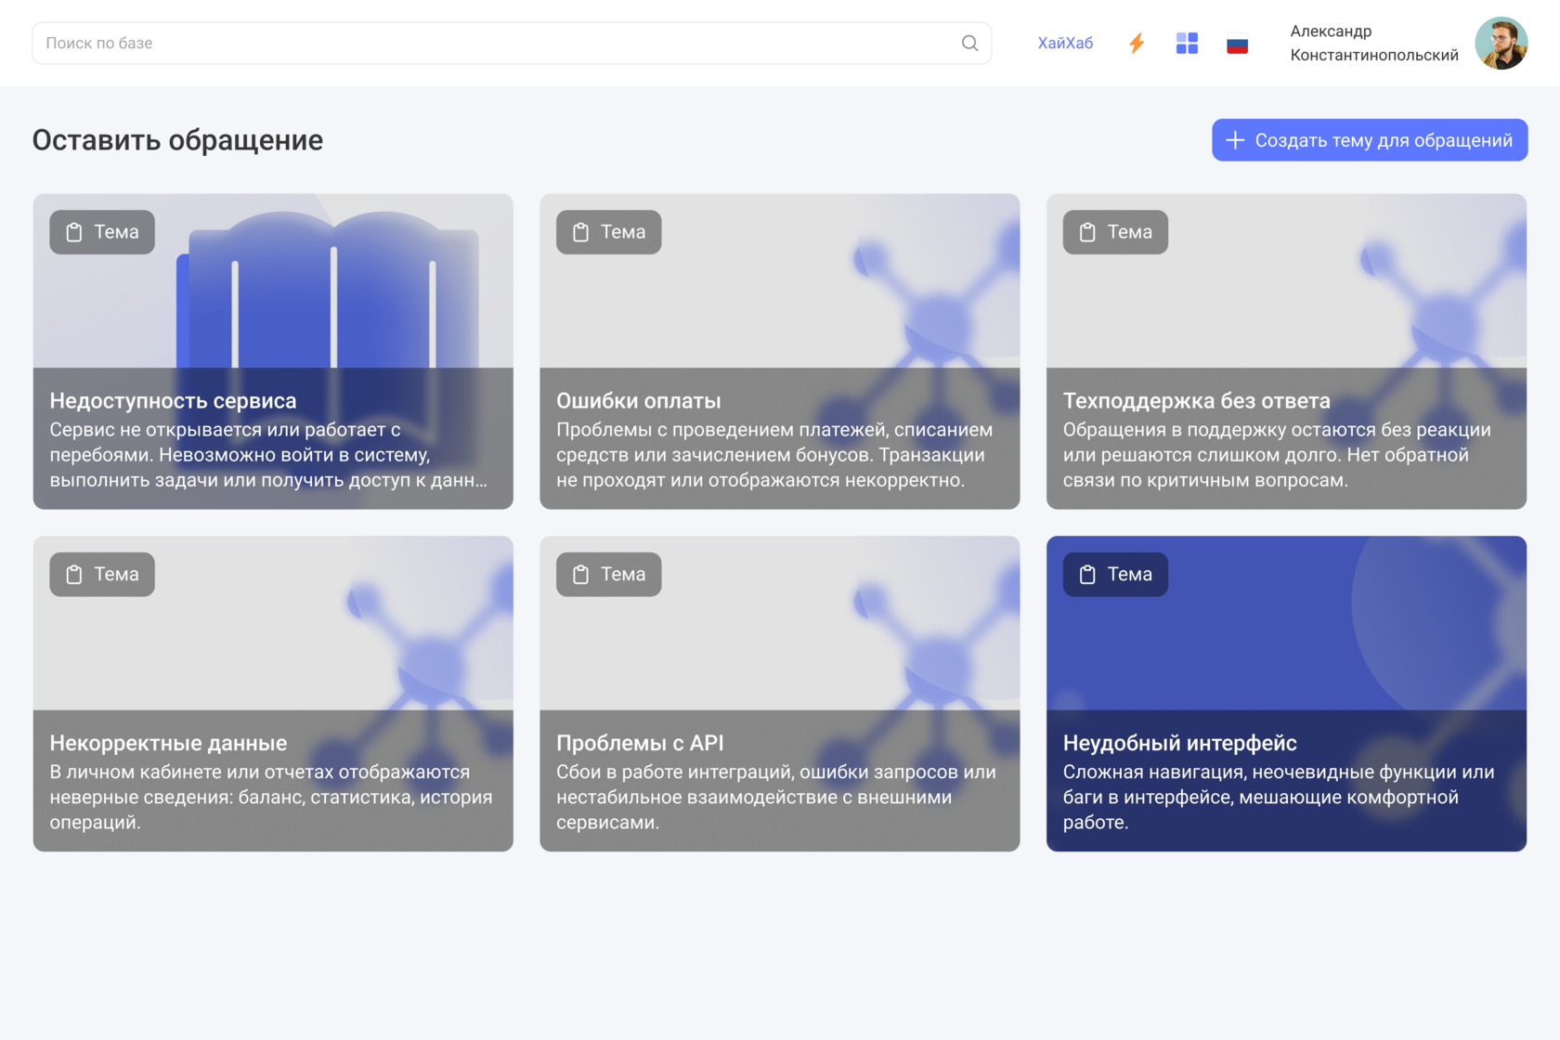Click the Russian flag language icon
This screenshot has width=1560, height=1040.
pyautogui.click(x=1237, y=44)
